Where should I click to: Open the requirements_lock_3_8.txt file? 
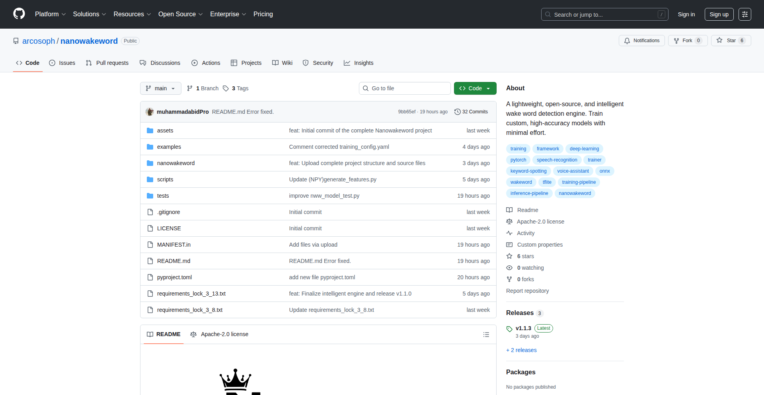click(190, 310)
